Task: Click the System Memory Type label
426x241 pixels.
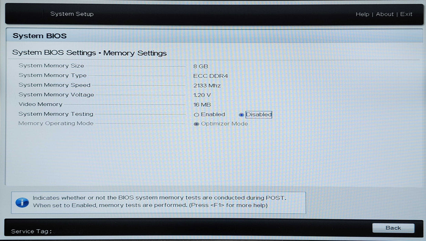Action: coord(52,75)
